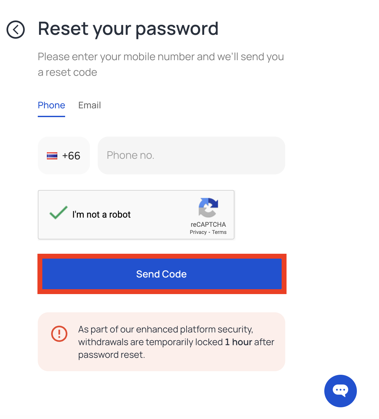This screenshot has height=419, width=379.
Task: Switch to the Email tab
Action: (x=90, y=105)
